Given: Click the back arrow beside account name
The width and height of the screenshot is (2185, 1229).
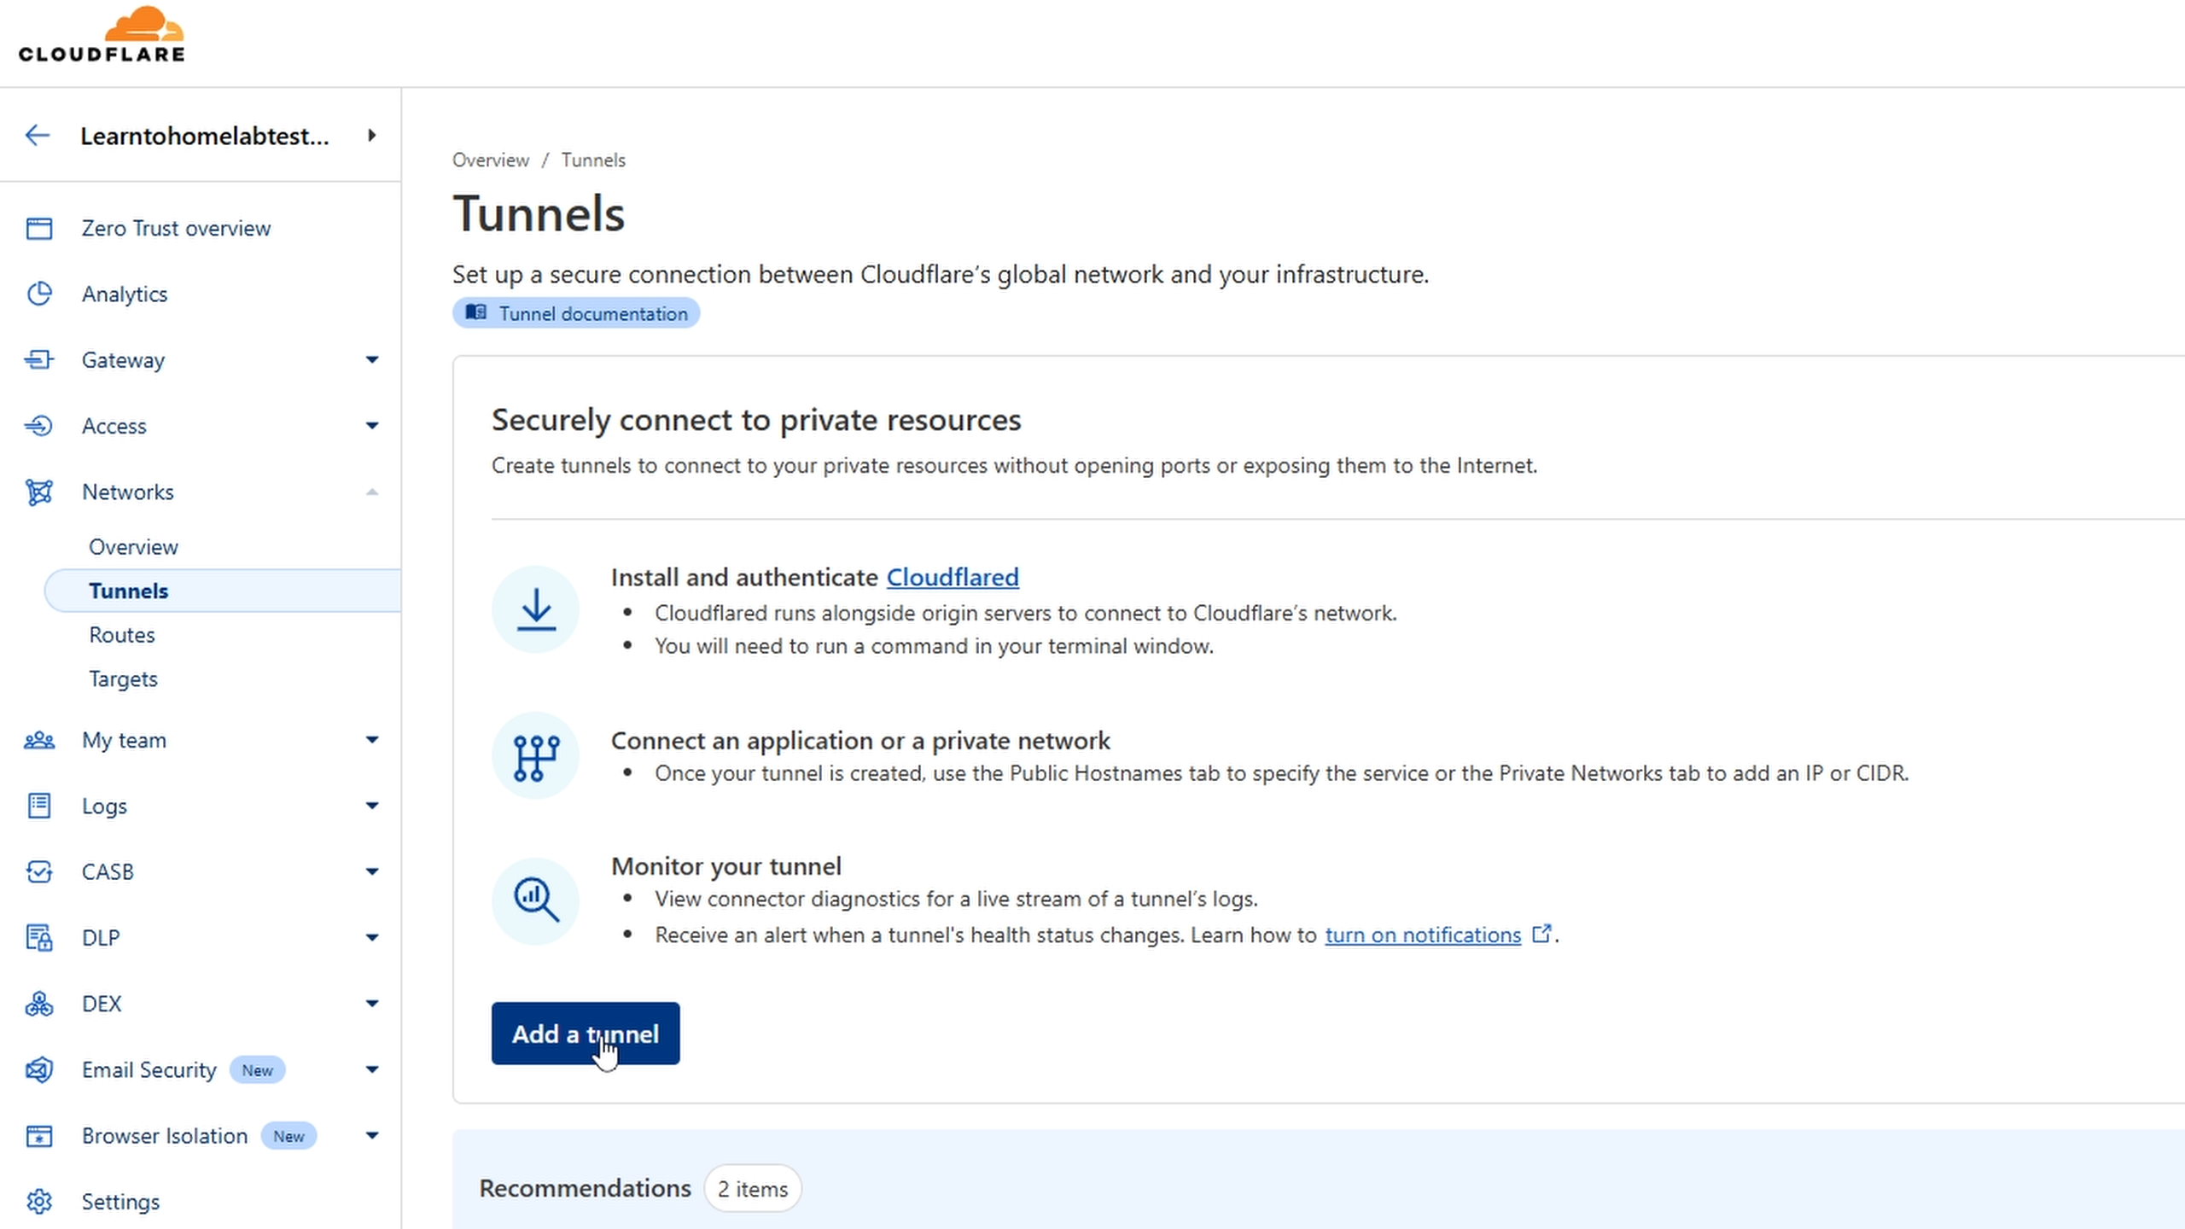Looking at the screenshot, I should [38, 136].
